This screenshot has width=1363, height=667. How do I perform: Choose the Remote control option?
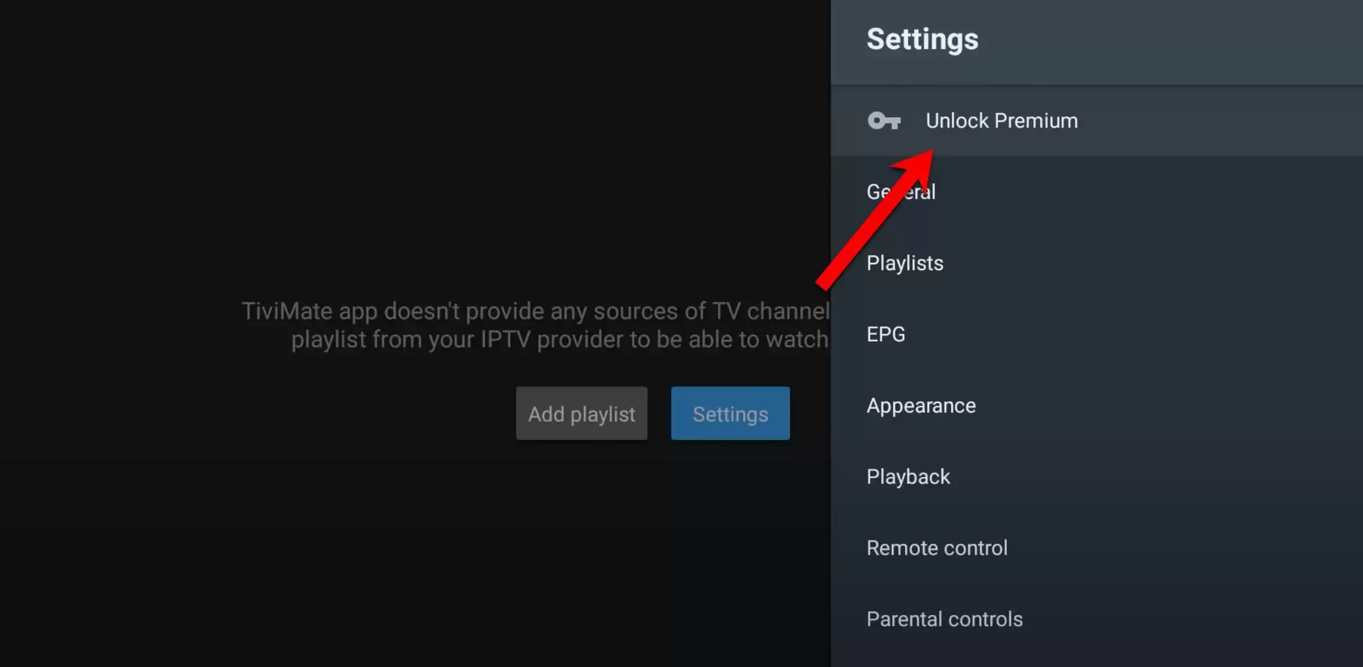[936, 548]
